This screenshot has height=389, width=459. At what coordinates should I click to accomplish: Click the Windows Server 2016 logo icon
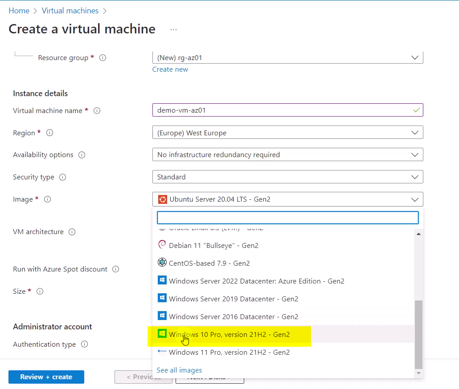click(x=162, y=316)
